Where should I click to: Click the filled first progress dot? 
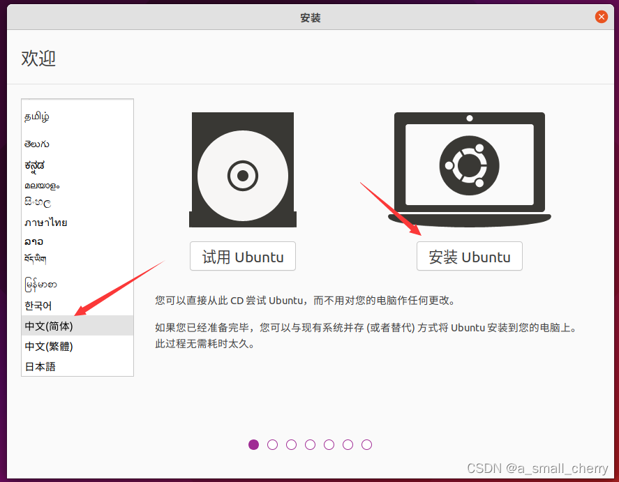[x=254, y=444]
